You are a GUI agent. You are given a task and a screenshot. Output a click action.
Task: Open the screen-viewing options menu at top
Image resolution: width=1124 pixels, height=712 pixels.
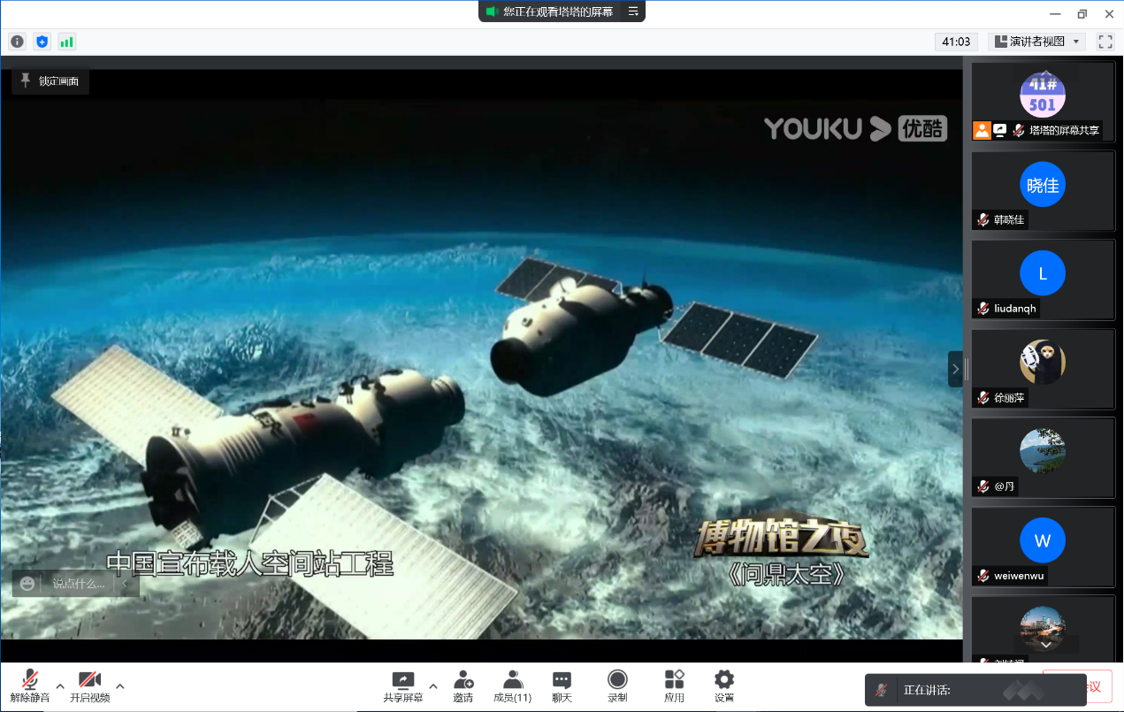pyautogui.click(x=633, y=11)
